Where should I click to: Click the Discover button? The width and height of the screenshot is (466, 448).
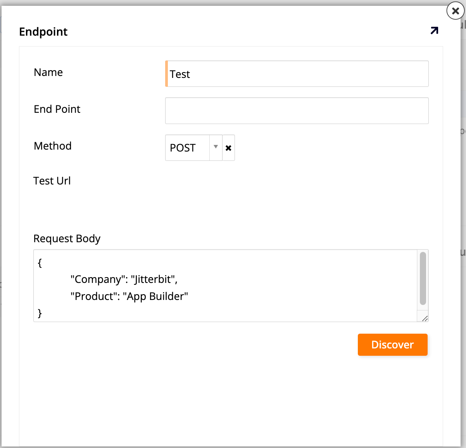[392, 345]
